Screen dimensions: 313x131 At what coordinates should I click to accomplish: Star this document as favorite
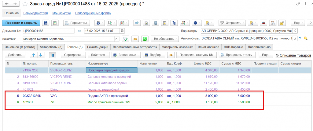(25, 4)
